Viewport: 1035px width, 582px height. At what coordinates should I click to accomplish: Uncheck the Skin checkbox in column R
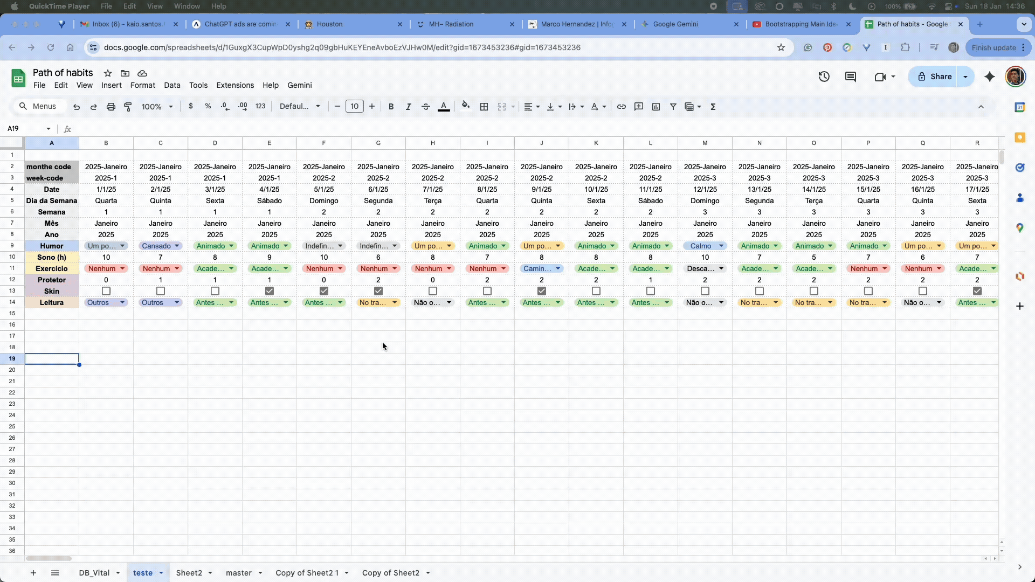977,291
